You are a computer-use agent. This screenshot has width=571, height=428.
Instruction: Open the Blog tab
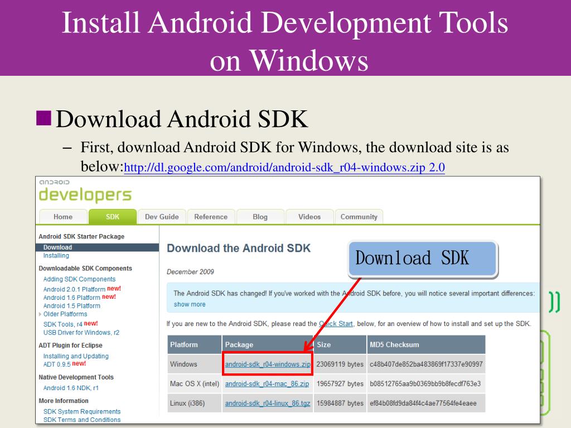tap(260, 217)
